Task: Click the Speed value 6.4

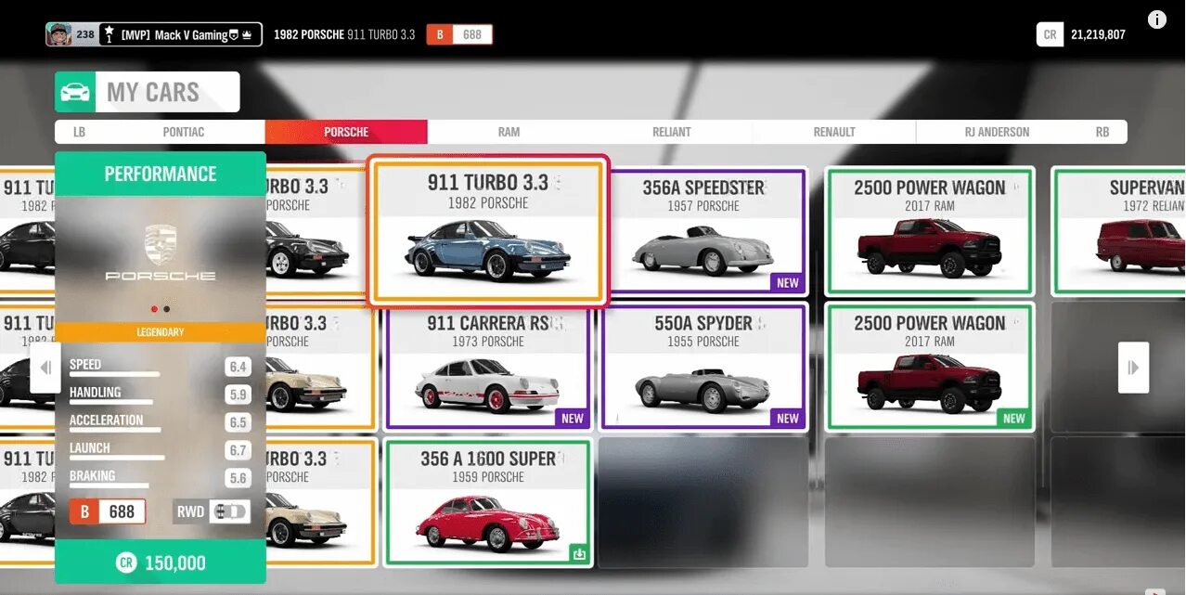Action: pyautogui.click(x=238, y=367)
